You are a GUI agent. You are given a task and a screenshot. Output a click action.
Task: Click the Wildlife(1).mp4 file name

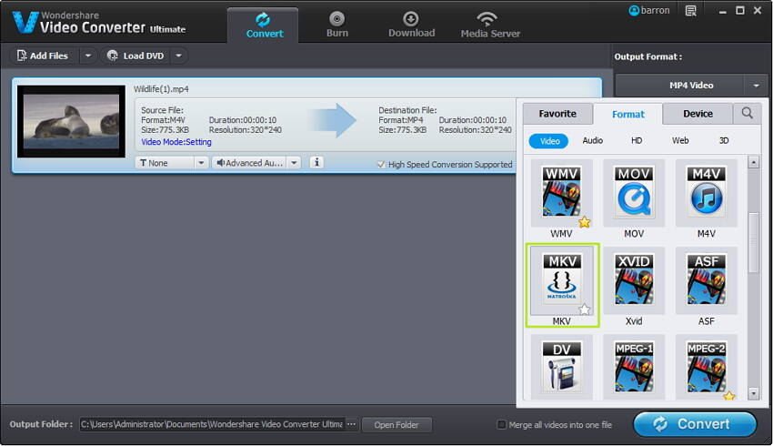pyautogui.click(x=161, y=89)
